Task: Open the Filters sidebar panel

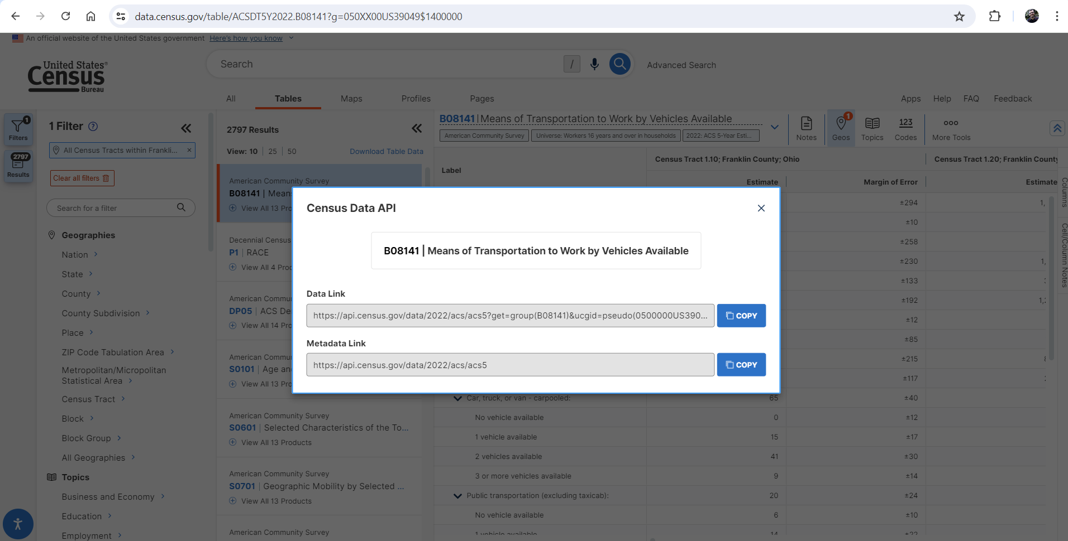Action: [x=18, y=129]
